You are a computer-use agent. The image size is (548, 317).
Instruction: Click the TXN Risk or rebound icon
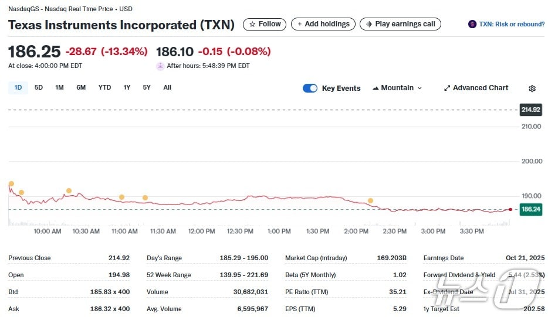(472, 24)
